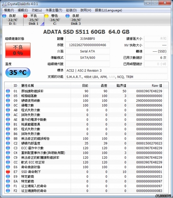Click status orb for attribute AB
Image resolution: width=173 pixels, height=198 pixels.
pos(8,110)
